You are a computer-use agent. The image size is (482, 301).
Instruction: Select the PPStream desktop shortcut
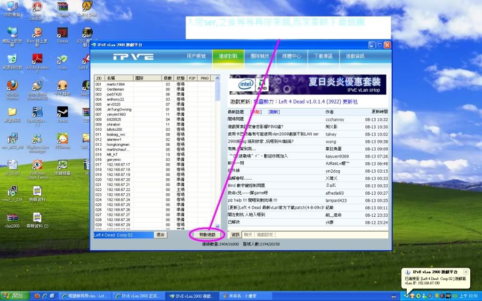63,141
